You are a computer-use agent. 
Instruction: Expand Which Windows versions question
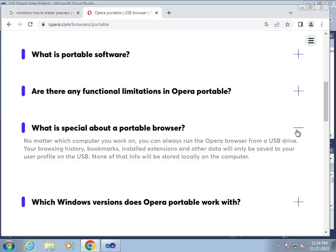299,202
